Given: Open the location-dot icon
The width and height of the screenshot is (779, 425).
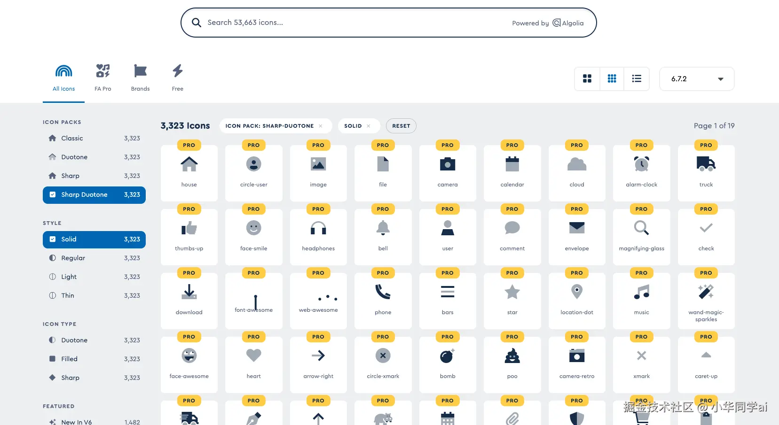Looking at the screenshot, I should (x=577, y=300).
